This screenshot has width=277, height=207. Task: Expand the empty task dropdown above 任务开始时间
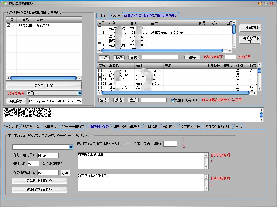pyautogui.click(x=71, y=147)
